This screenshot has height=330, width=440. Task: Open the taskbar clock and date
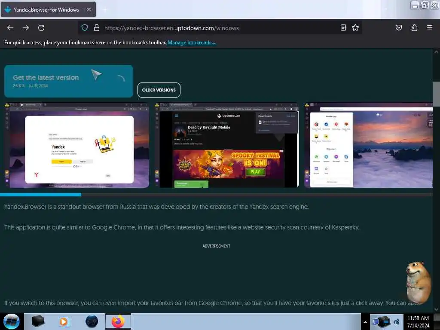click(418, 322)
